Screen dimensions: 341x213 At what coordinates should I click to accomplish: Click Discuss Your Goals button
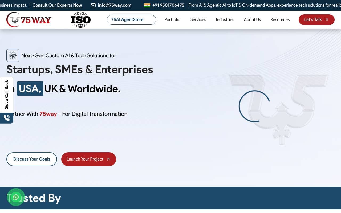[32, 159]
